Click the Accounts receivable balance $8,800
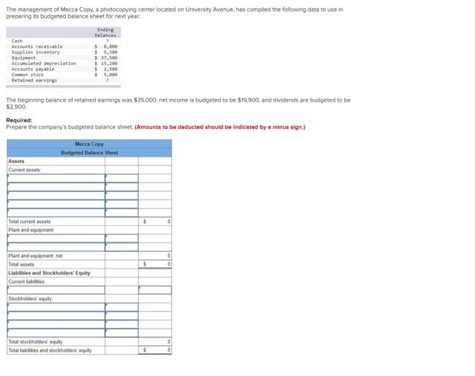475x376 pixels. [106, 47]
